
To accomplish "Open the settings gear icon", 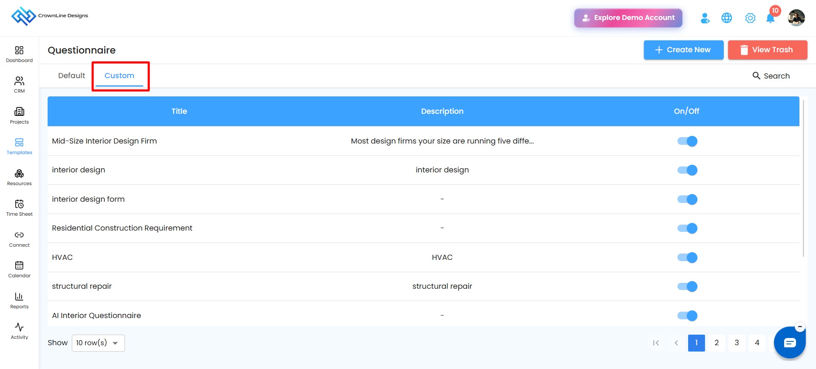I will 750,18.
